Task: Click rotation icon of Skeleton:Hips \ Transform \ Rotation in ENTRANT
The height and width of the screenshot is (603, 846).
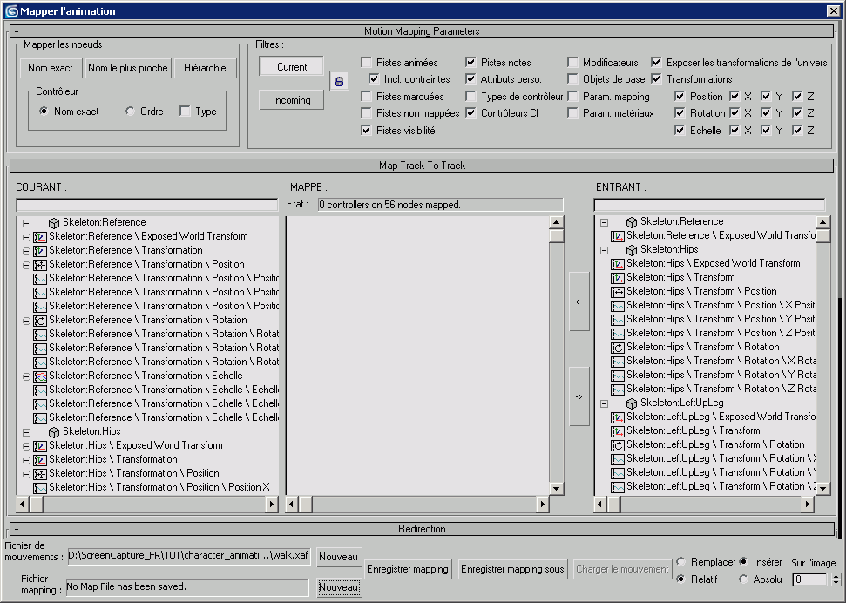Action: [x=618, y=348]
